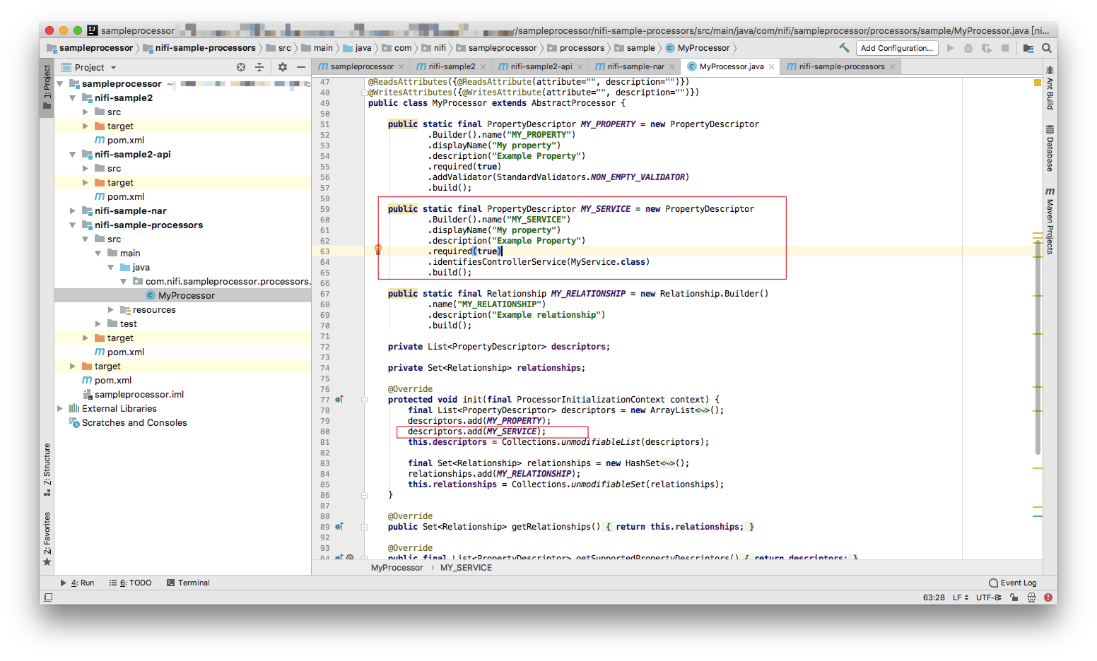Click MY_SERVICE in the bottom editor breadcrumb
Image resolution: width=1097 pixels, height=661 pixels.
466,568
